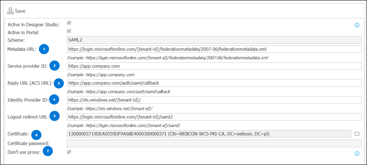
Task: Click the Certificate field with WEBCON-WCS-PKI-CA
Action: (209, 134)
